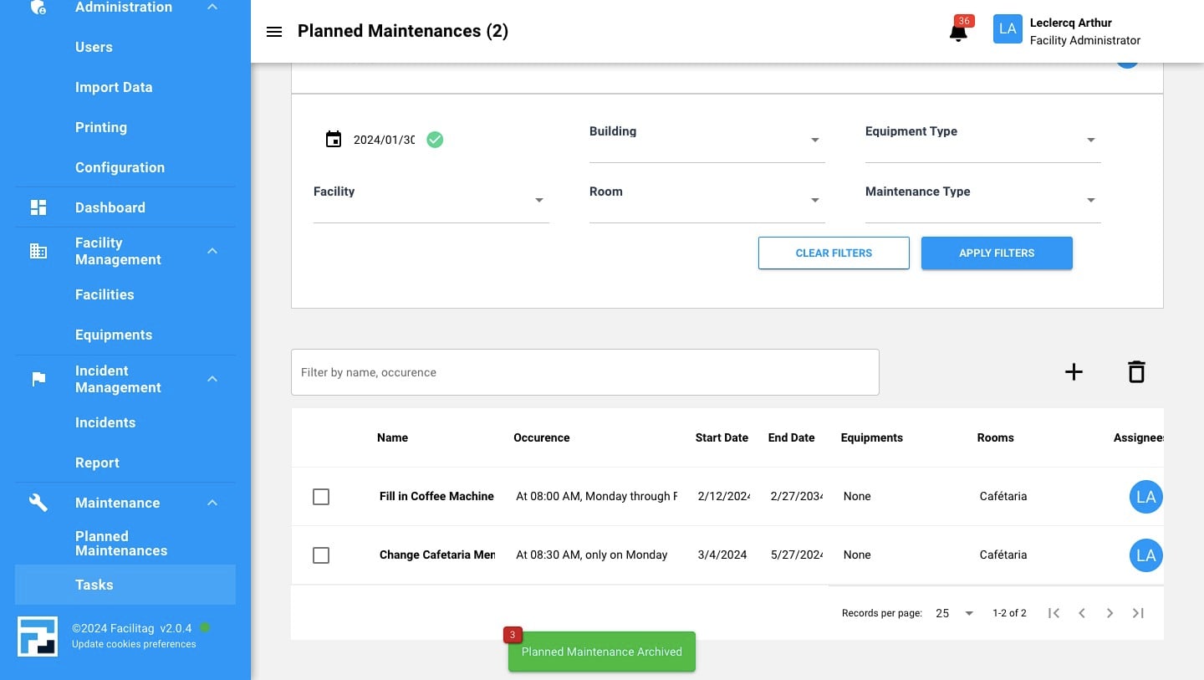Open Tasks in the sidebar
This screenshot has width=1204, height=680.
(x=94, y=585)
